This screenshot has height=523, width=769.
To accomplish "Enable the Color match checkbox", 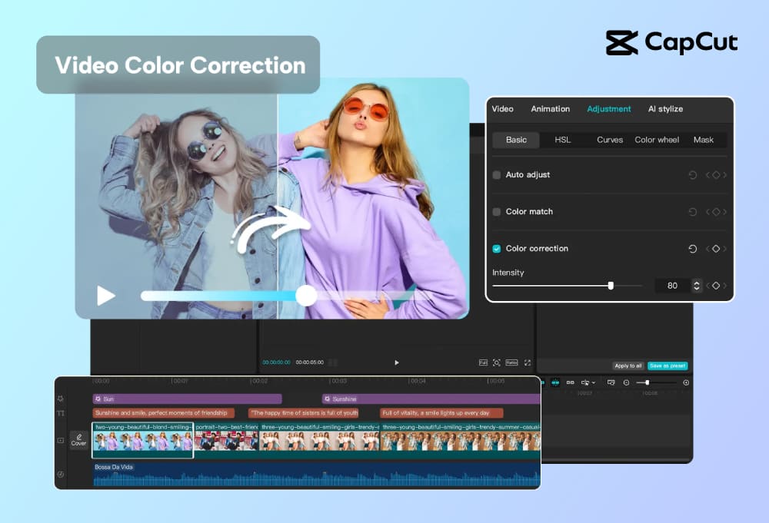I will tap(497, 212).
